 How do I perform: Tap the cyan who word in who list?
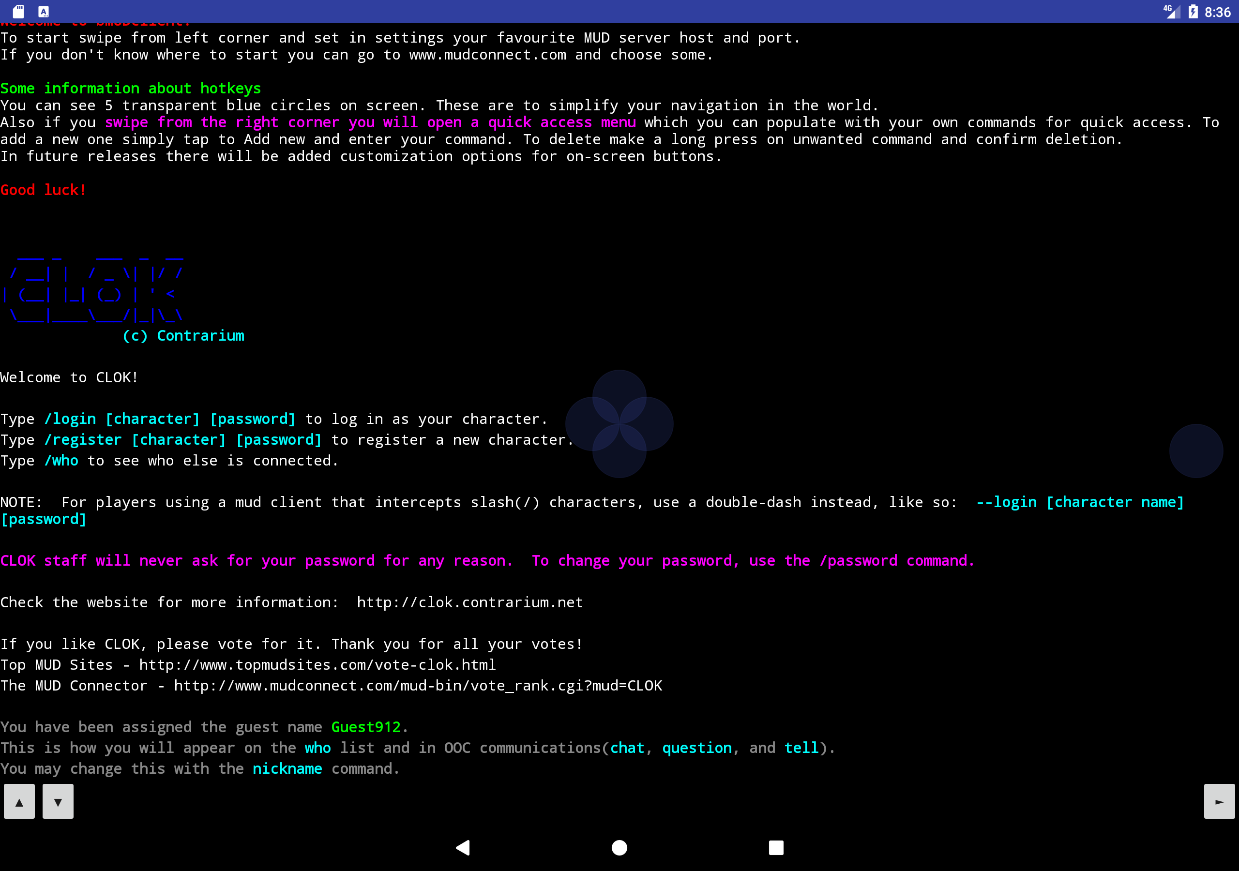317,748
